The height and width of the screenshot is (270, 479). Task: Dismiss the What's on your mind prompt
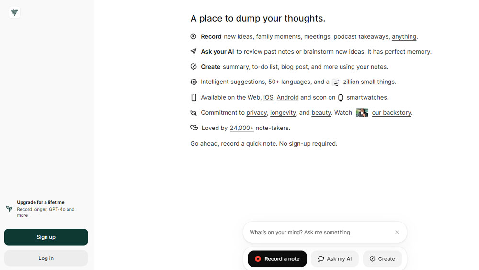point(397,232)
